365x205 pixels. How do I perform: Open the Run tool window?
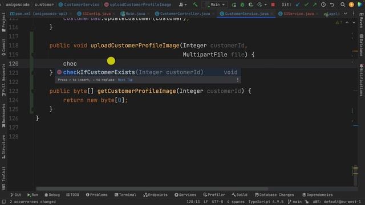coord(33,195)
